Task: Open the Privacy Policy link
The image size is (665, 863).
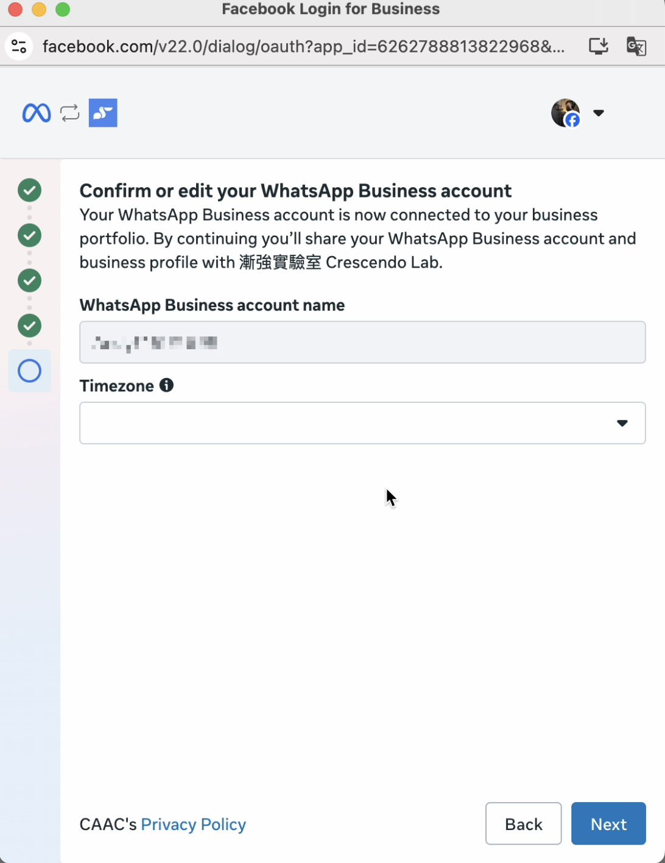Action: (x=194, y=824)
